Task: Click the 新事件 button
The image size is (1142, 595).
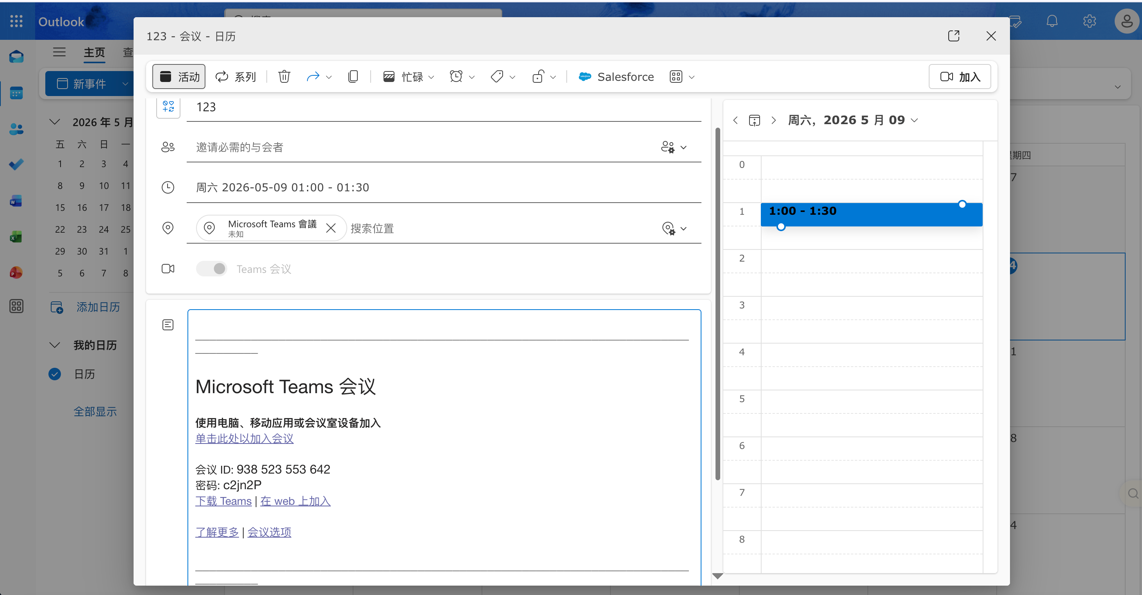Action: (82, 84)
